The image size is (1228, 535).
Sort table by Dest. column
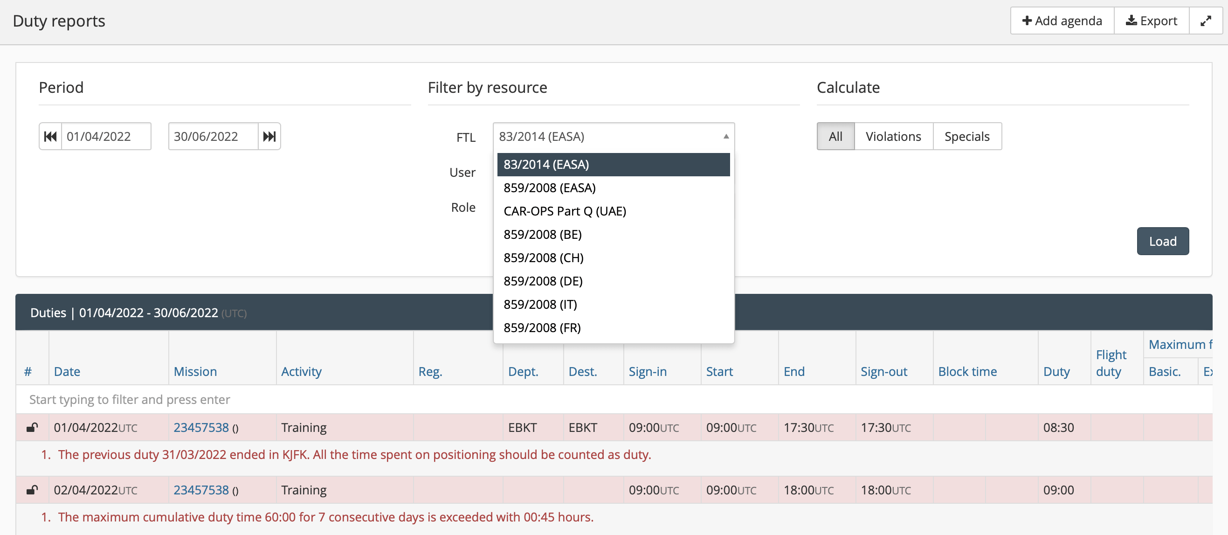coord(583,371)
